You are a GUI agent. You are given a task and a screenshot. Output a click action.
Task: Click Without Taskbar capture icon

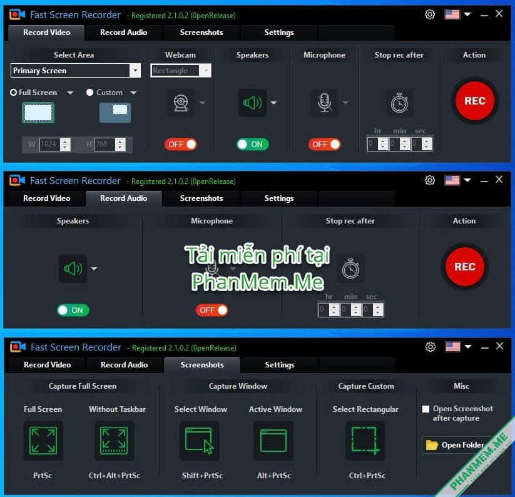coord(115,441)
